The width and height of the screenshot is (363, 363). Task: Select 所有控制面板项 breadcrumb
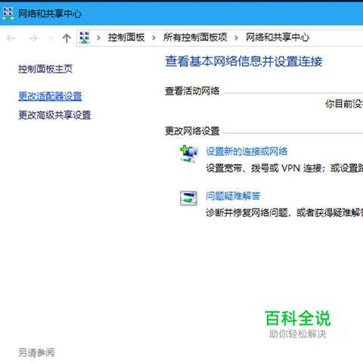[195, 38]
